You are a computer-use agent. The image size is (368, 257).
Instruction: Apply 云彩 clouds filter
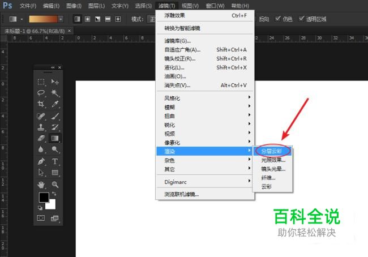(x=272, y=187)
